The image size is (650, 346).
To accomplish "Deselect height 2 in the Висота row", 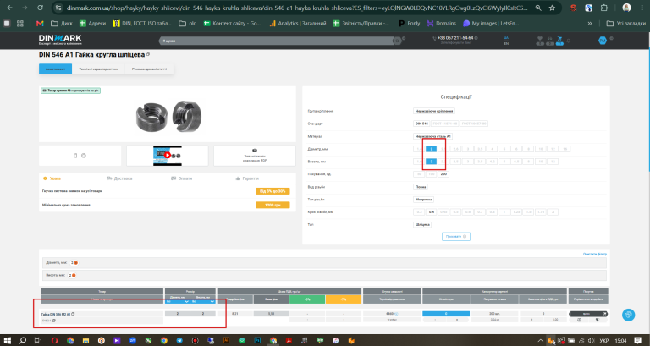I will pos(431,162).
